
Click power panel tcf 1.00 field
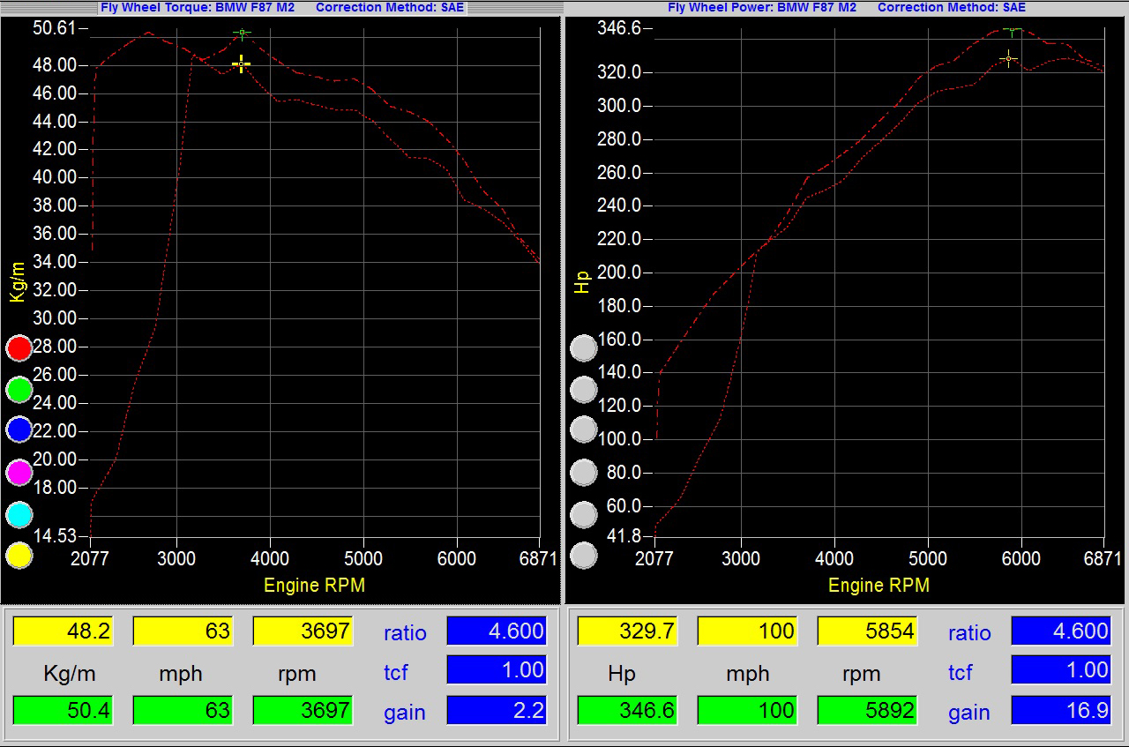(x=1061, y=669)
